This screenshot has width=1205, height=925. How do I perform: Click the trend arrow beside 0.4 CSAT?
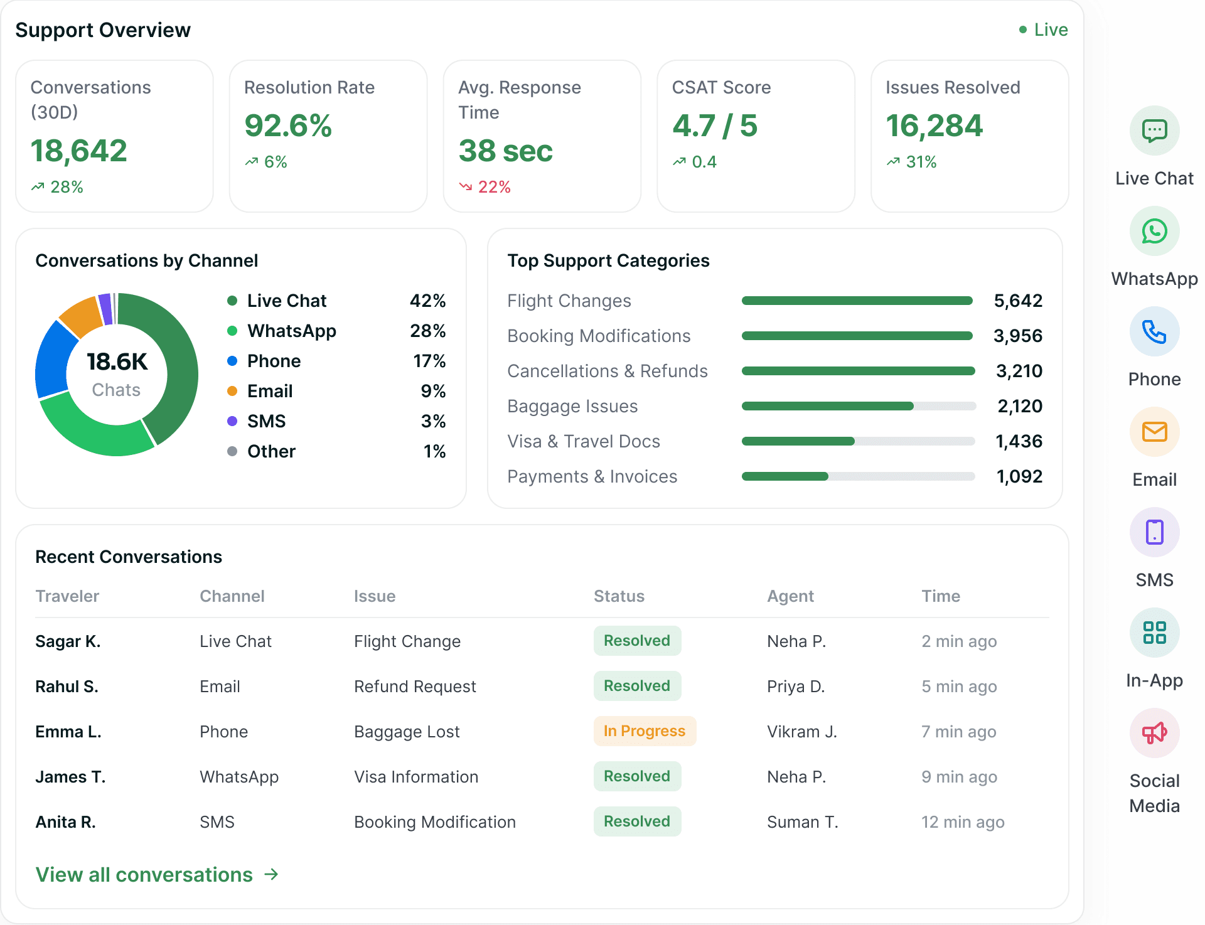pos(680,162)
